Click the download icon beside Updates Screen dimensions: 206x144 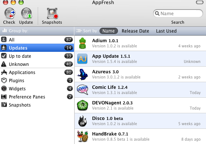pyautogui.click(x=4, y=48)
